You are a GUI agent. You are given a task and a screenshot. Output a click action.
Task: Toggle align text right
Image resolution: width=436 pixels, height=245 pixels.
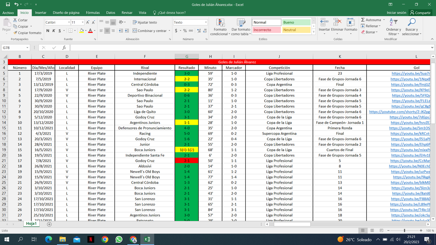(x=113, y=31)
